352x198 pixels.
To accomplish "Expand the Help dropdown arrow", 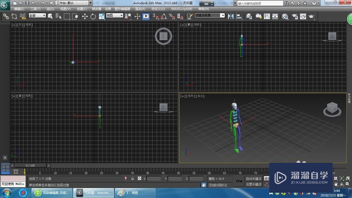I will coord(319,3).
